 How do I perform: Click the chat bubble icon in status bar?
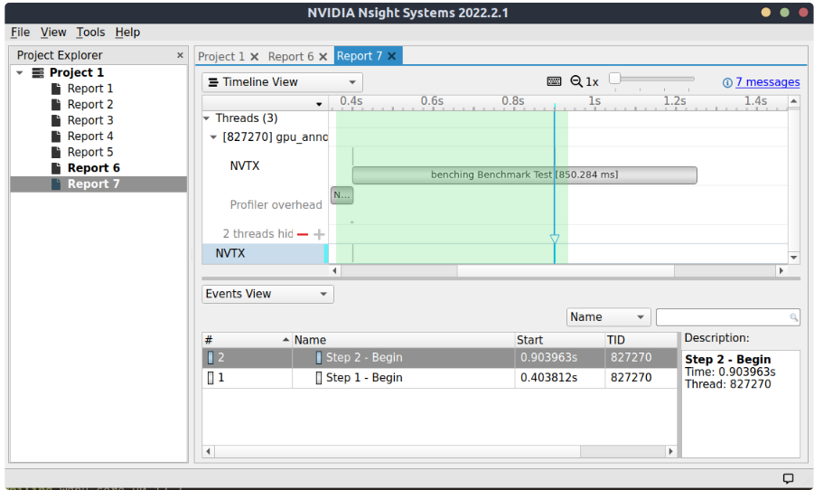(788, 478)
